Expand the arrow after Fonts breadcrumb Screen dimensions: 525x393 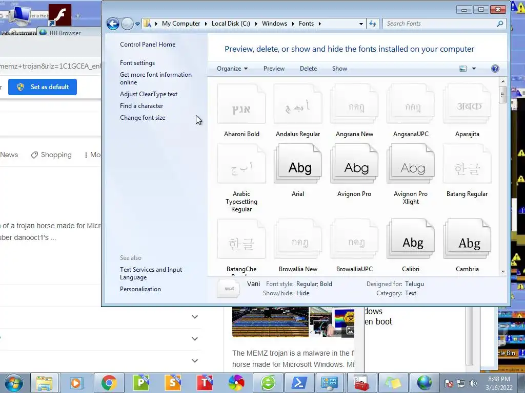click(x=320, y=24)
